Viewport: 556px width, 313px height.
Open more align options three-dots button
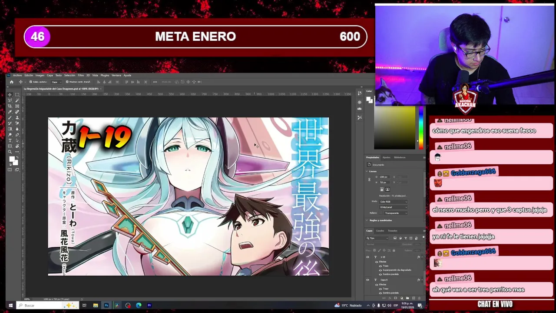coord(155,82)
